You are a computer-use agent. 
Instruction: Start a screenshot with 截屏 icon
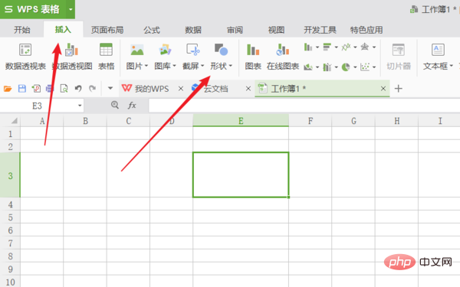(193, 57)
